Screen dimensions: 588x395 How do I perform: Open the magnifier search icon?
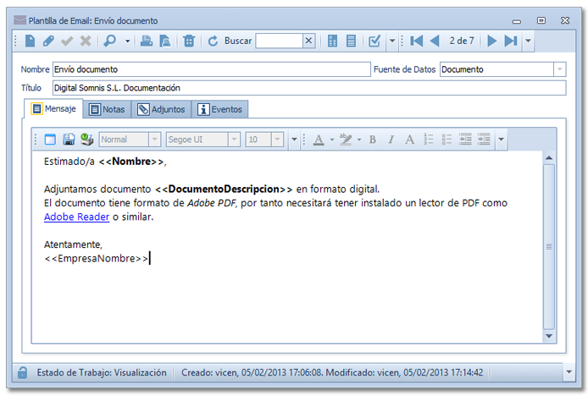(109, 41)
